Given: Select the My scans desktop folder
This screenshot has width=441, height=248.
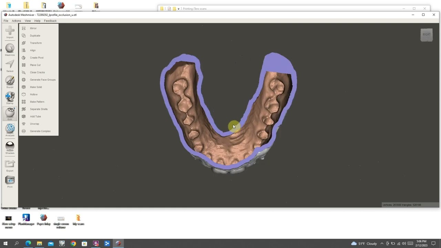Looking at the screenshot, I should (78, 220).
